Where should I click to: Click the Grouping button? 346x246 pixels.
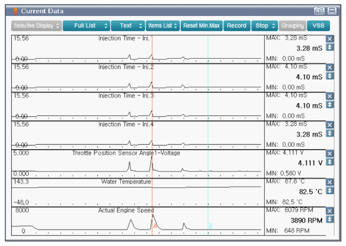pyautogui.click(x=293, y=26)
